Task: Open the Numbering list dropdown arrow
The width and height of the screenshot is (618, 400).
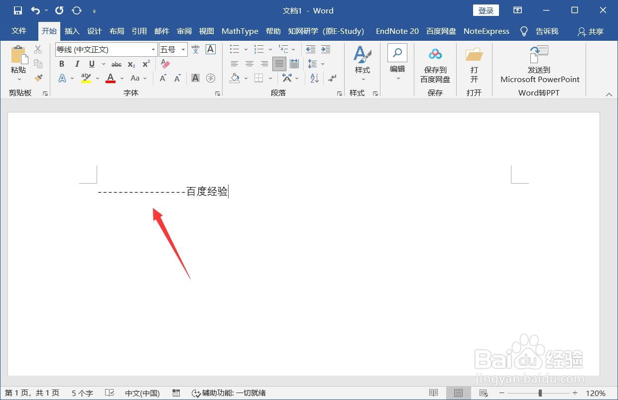Action: (x=270, y=49)
